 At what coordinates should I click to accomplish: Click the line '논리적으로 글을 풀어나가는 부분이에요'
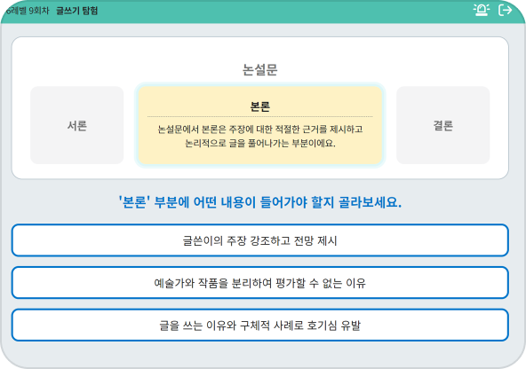[x=260, y=144]
